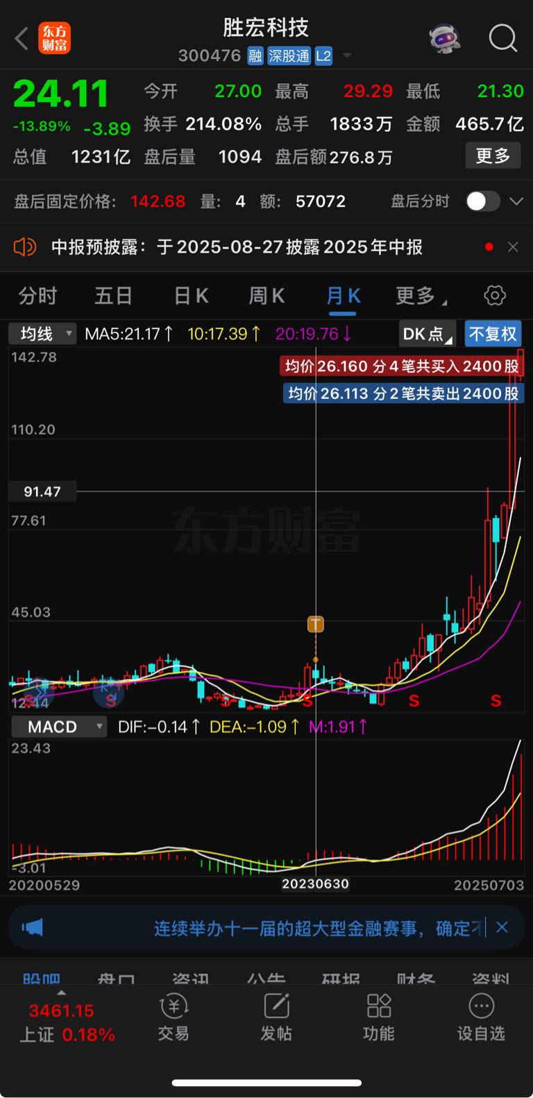Open 更多 chart period dropdown
This screenshot has height=1098, width=533.
[x=421, y=296]
